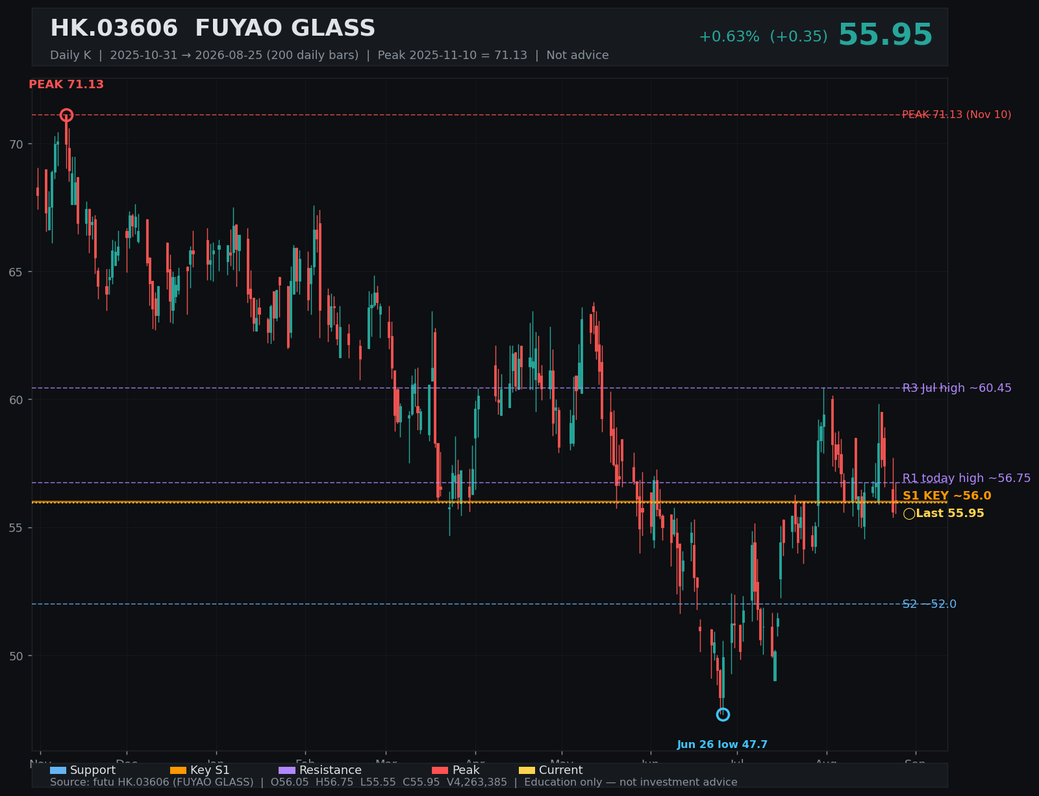Click the "Support" legend label
Image resolution: width=1039 pixels, height=796 pixels.
(93, 770)
